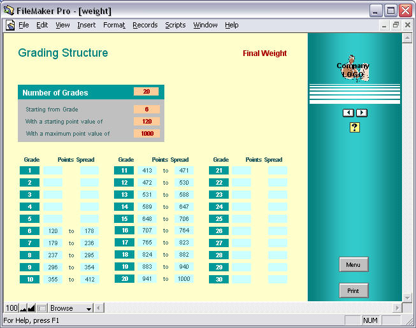Screen dimensions: 416x328
Task: Open the Records menu
Action: tap(145, 25)
